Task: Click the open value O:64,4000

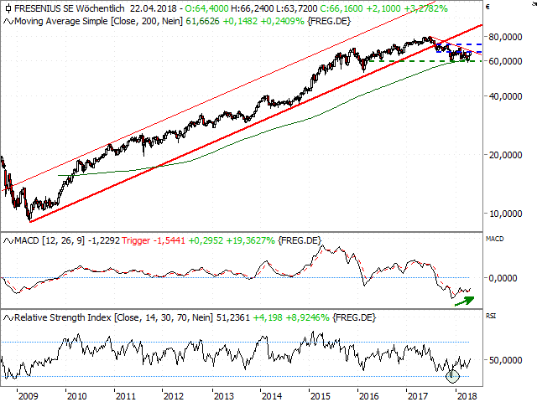Action: [207, 8]
